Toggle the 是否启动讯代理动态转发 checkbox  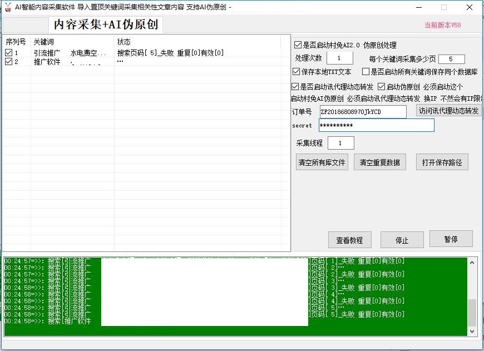(295, 86)
